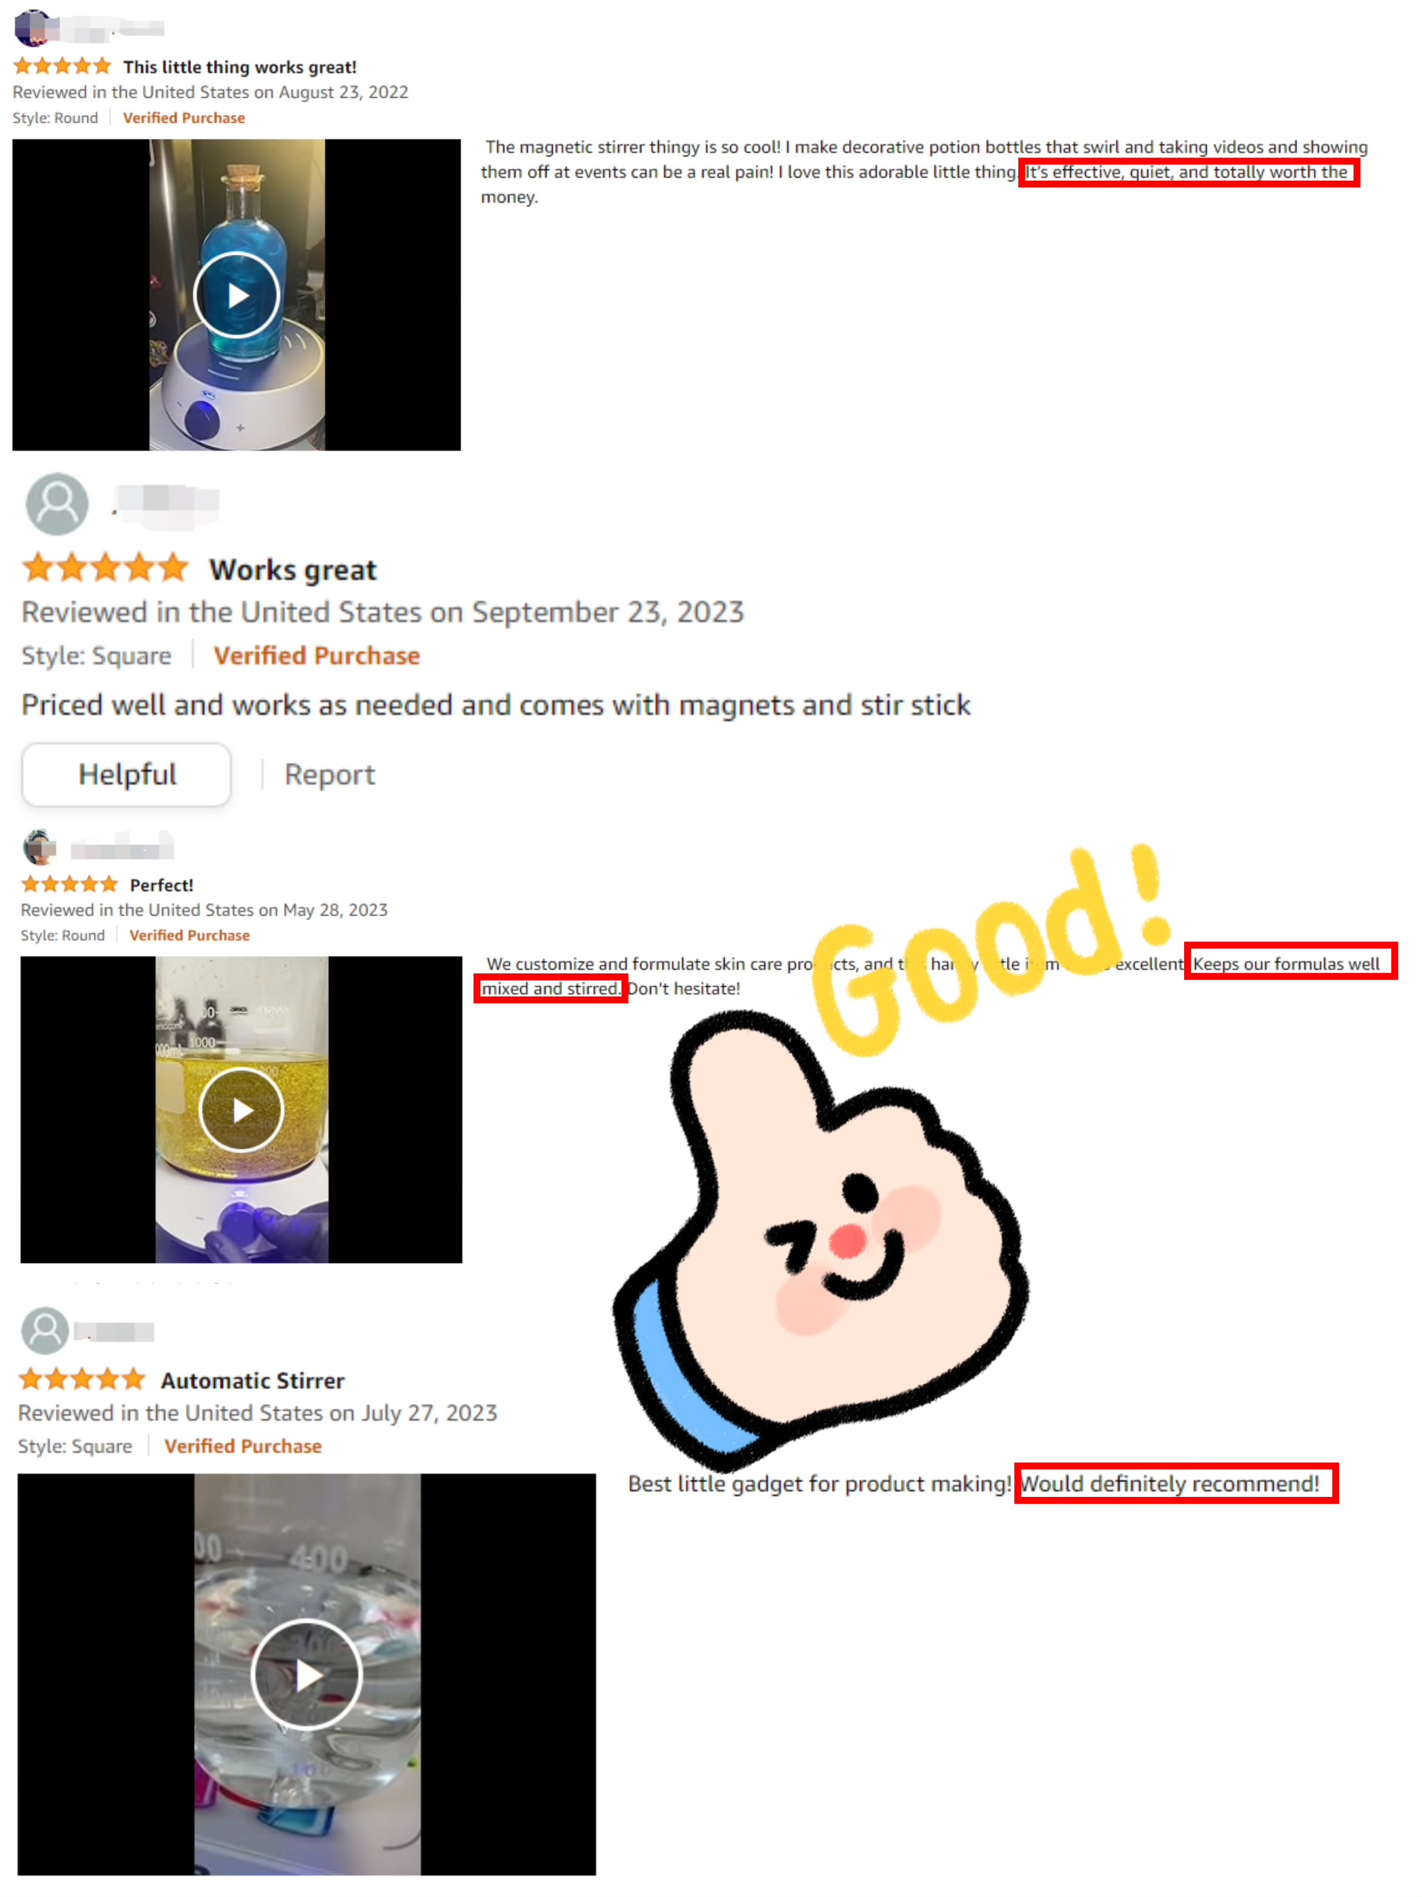The height and width of the screenshot is (1897, 1422).
Task: Click the first reviewer's profile picture
Action: (32, 27)
